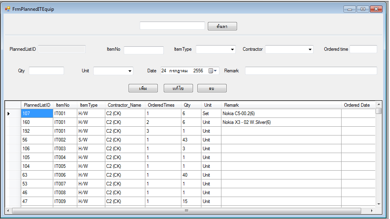390x219 pixels.
Task: Click the IT003 ItemNo cell
Action: coord(65,149)
